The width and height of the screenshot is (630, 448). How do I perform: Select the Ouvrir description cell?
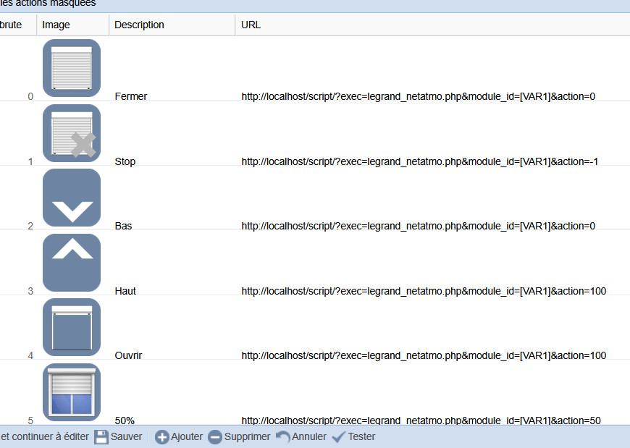coord(129,355)
